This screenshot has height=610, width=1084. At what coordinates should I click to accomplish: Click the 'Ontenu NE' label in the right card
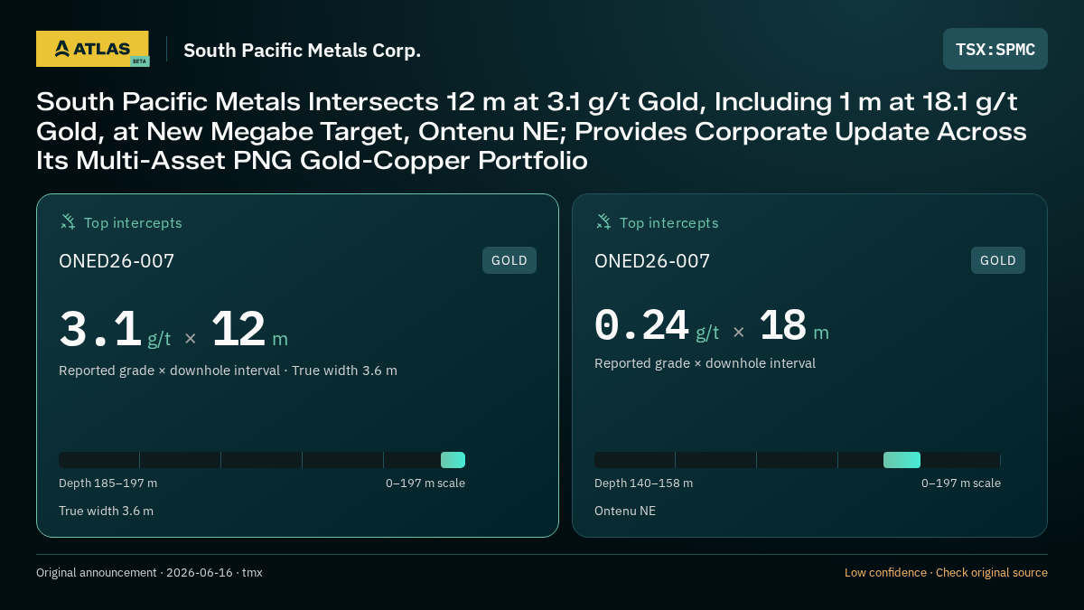[625, 511]
